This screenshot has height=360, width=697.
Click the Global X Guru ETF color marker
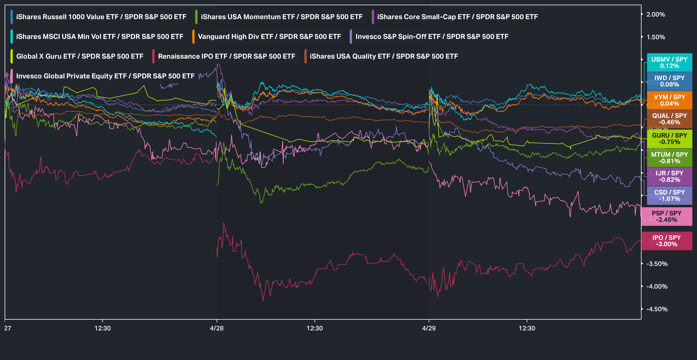click(12, 56)
